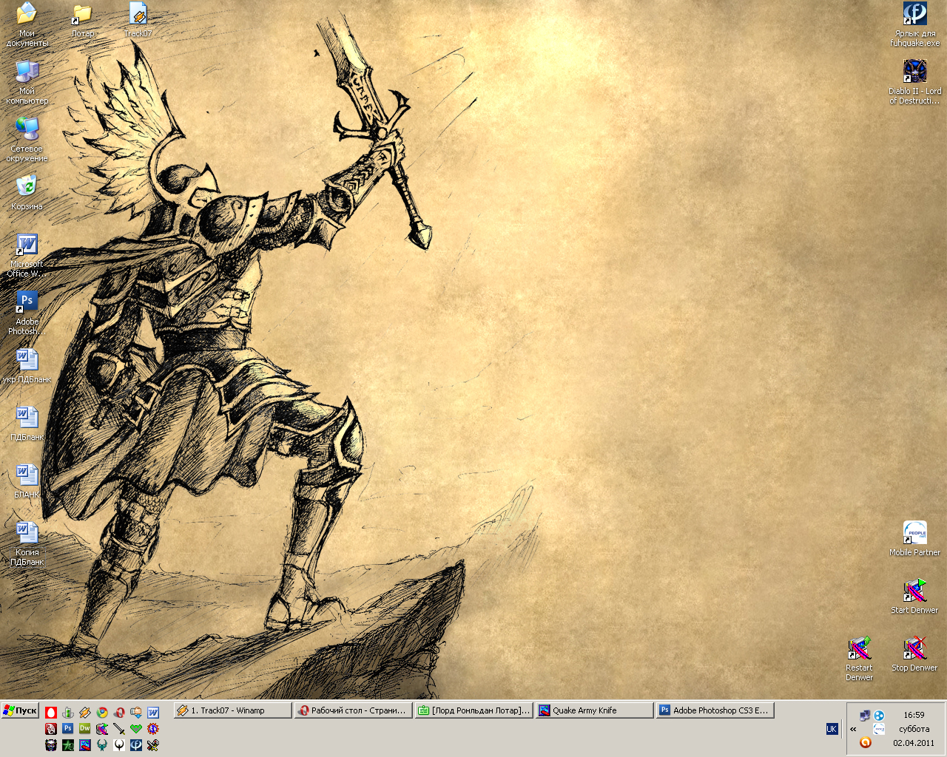Click the taskbar clock showing 16:59
Viewport: 947px width, 757px height.
pyautogui.click(x=914, y=715)
